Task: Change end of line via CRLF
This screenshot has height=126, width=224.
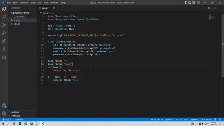Action: click(x=186, y=120)
